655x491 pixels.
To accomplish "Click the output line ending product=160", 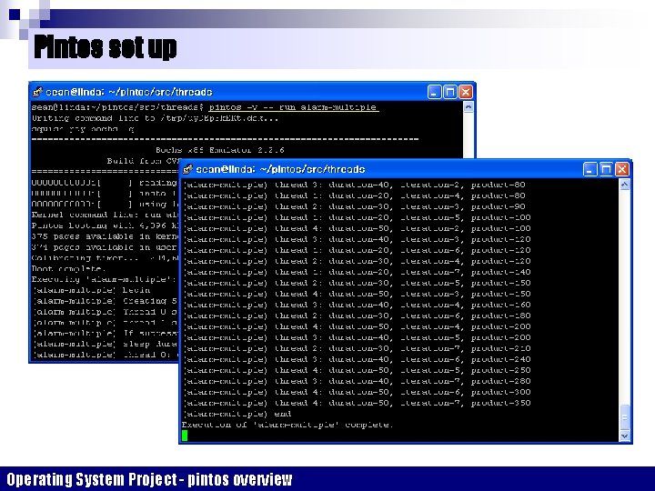I will (358, 305).
